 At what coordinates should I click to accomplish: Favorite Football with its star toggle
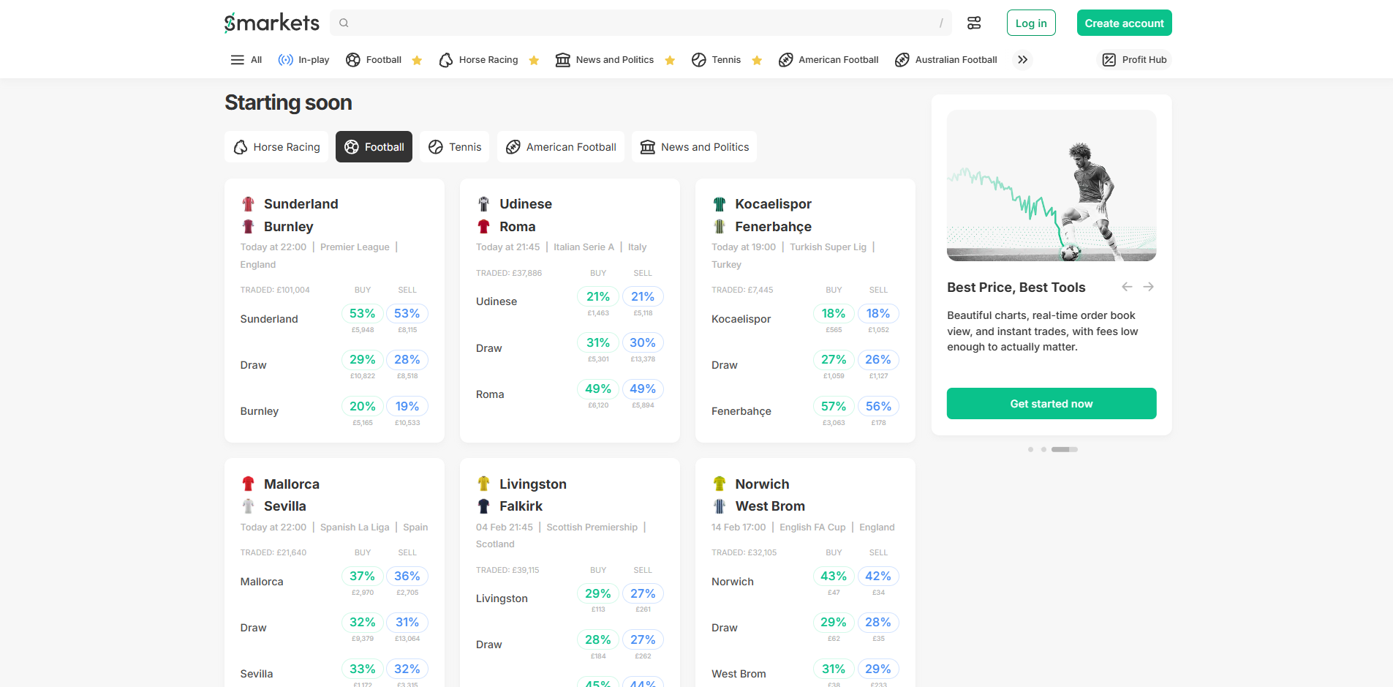coord(417,60)
